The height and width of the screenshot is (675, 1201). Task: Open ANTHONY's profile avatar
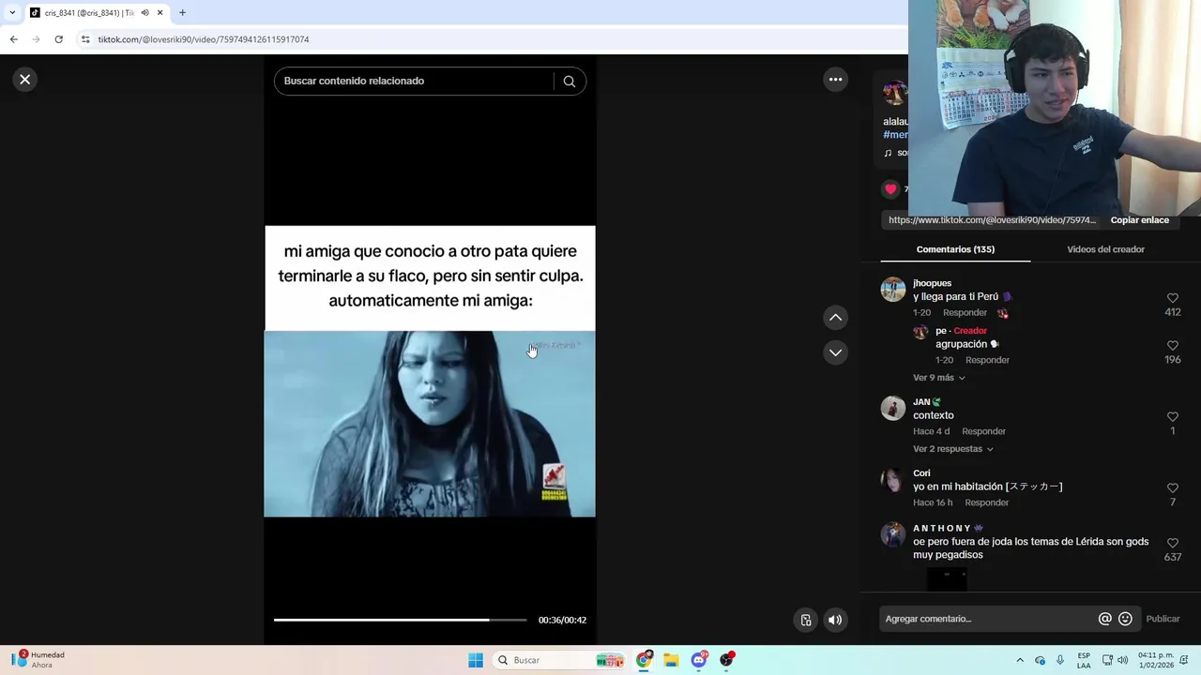tap(892, 534)
